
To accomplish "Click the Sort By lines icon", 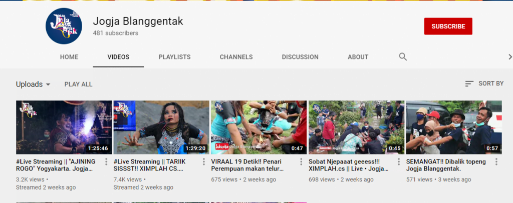I will (x=469, y=84).
